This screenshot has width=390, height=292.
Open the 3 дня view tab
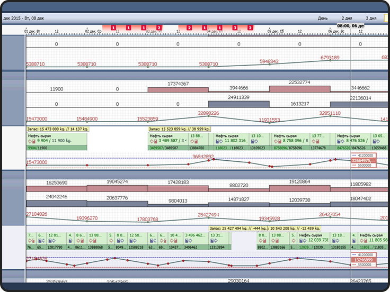click(371, 18)
